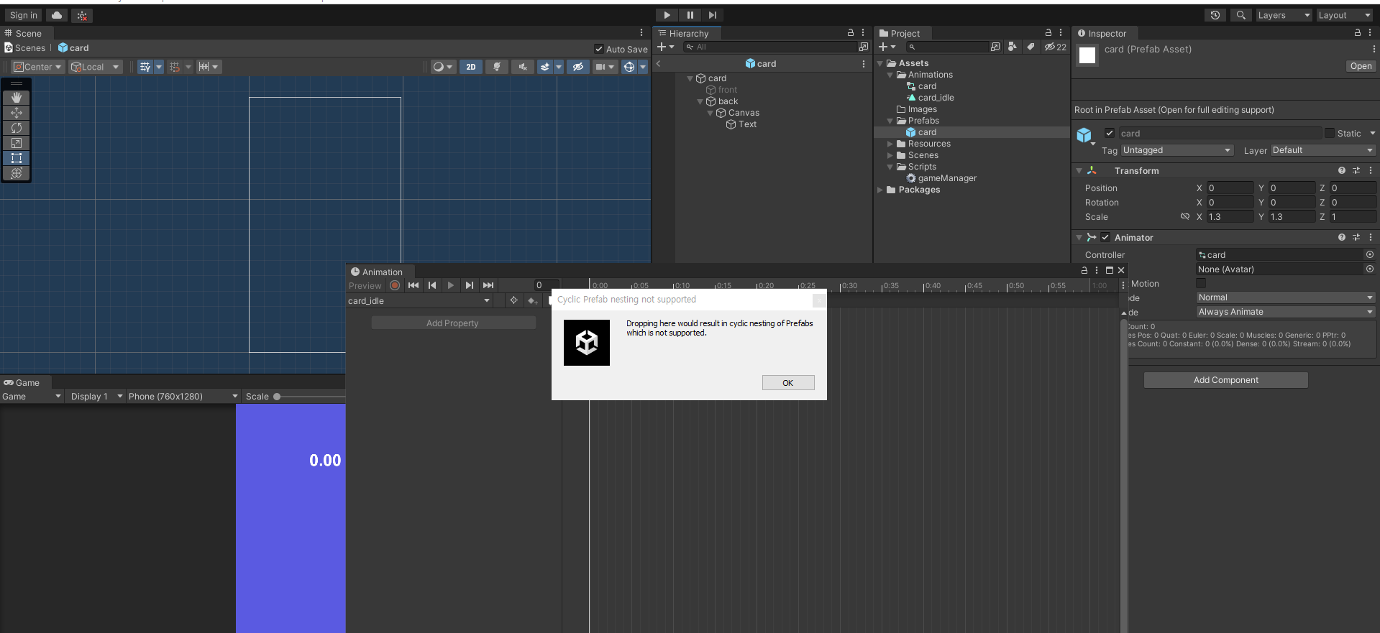Image resolution: width=1380 pixels, height=633 pixels.
Task: Collapse the Assets folder
Action: click(879, 63)
